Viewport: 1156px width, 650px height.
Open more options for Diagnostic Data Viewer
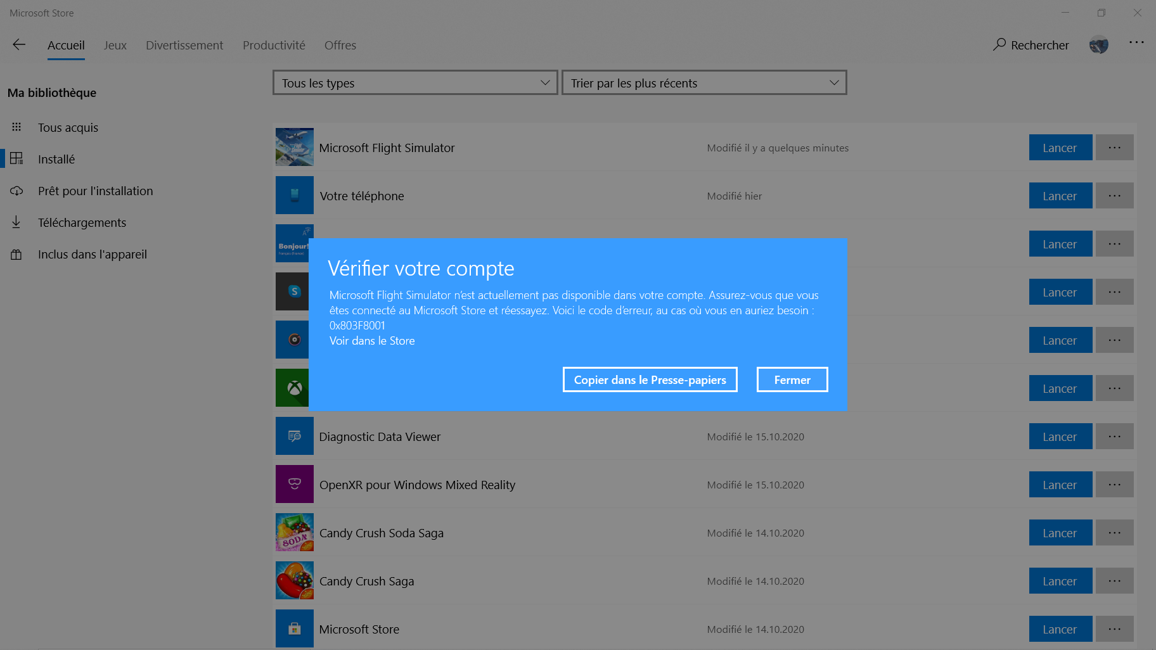coord(1115,437)
